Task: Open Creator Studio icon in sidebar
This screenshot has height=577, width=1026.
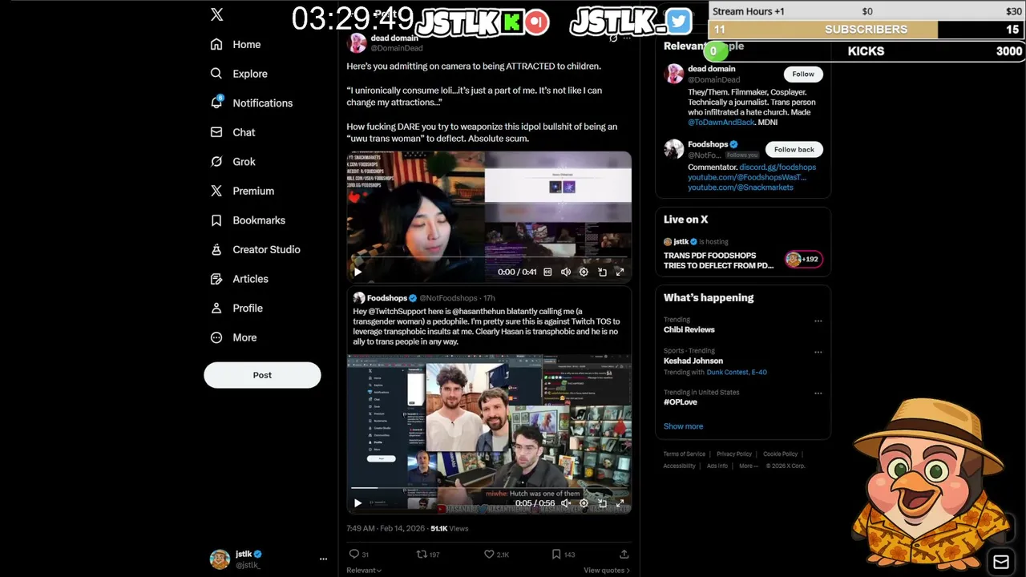Action: point(216,249)
